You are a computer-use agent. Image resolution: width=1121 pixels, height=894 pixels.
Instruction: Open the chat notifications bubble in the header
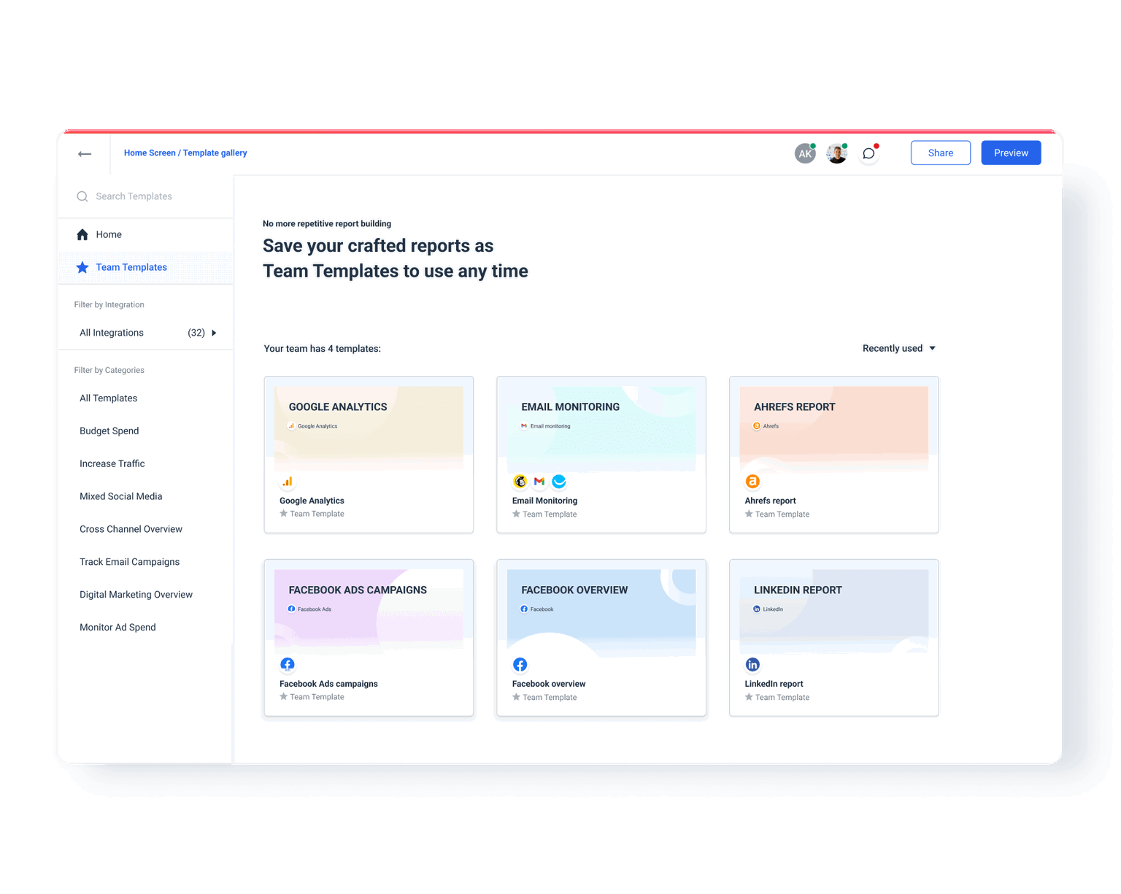[868, 153]
